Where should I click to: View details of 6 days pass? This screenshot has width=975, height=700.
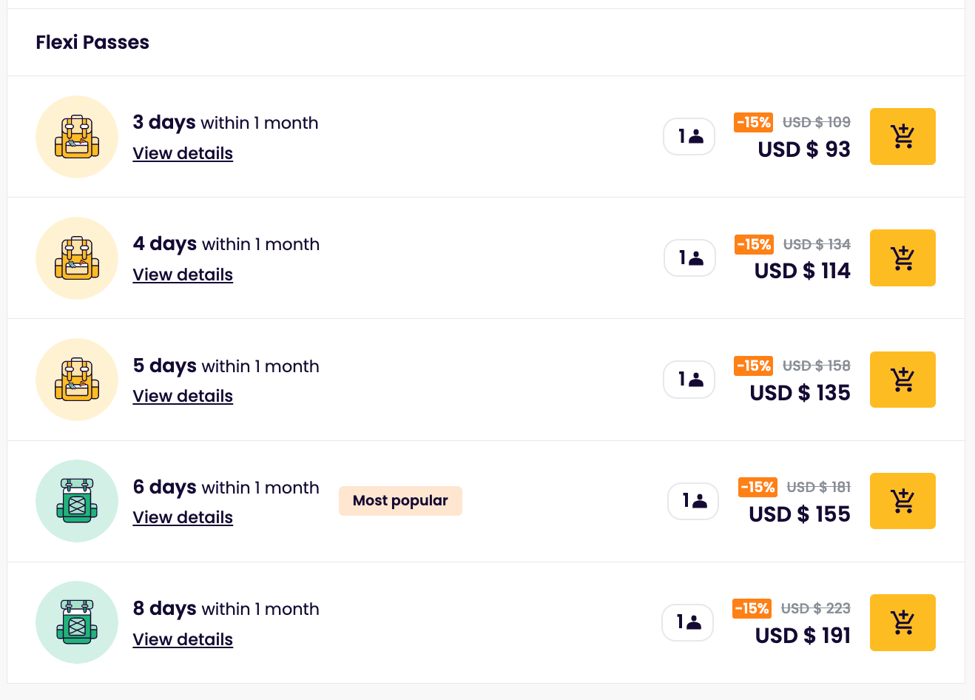183,517
